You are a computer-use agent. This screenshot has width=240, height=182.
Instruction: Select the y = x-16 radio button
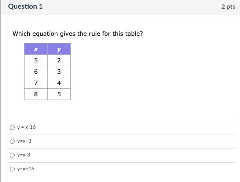[12, 127]
